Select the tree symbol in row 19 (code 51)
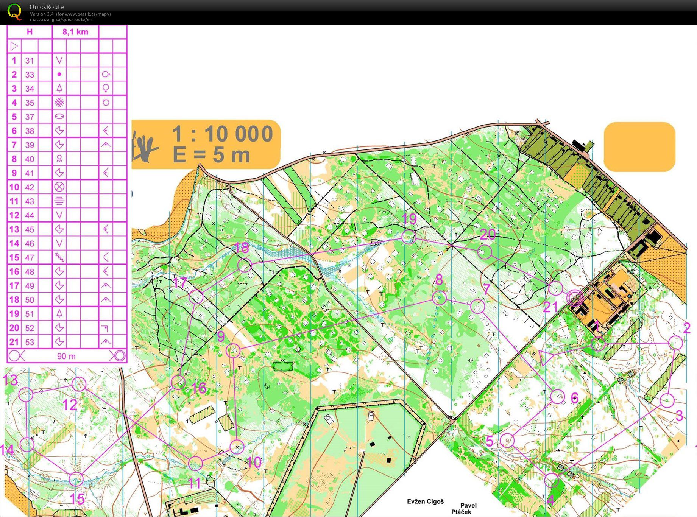Viewport: 697px width, 517px height. tap(59, 313)
